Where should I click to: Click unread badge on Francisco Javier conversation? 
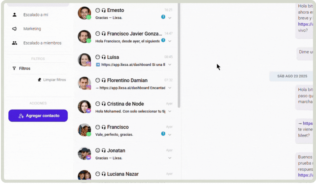(163, 40)
